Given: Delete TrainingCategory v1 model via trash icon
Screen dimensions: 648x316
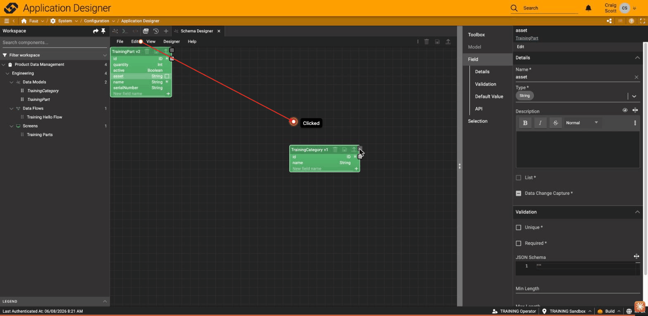Looking at the screenshot, I should (335, 150).
